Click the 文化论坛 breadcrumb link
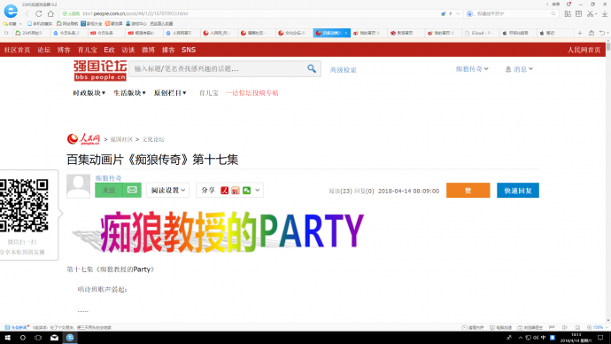 153,139
